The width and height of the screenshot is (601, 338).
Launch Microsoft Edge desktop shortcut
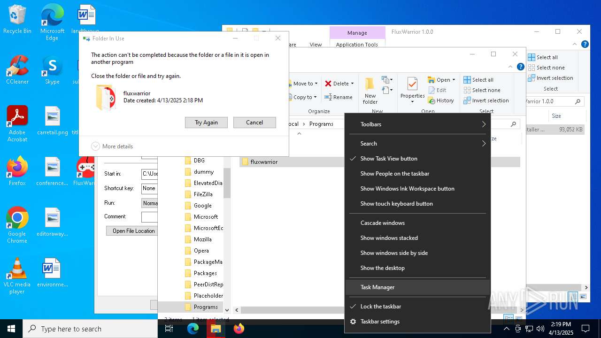[x=52, y=23]
